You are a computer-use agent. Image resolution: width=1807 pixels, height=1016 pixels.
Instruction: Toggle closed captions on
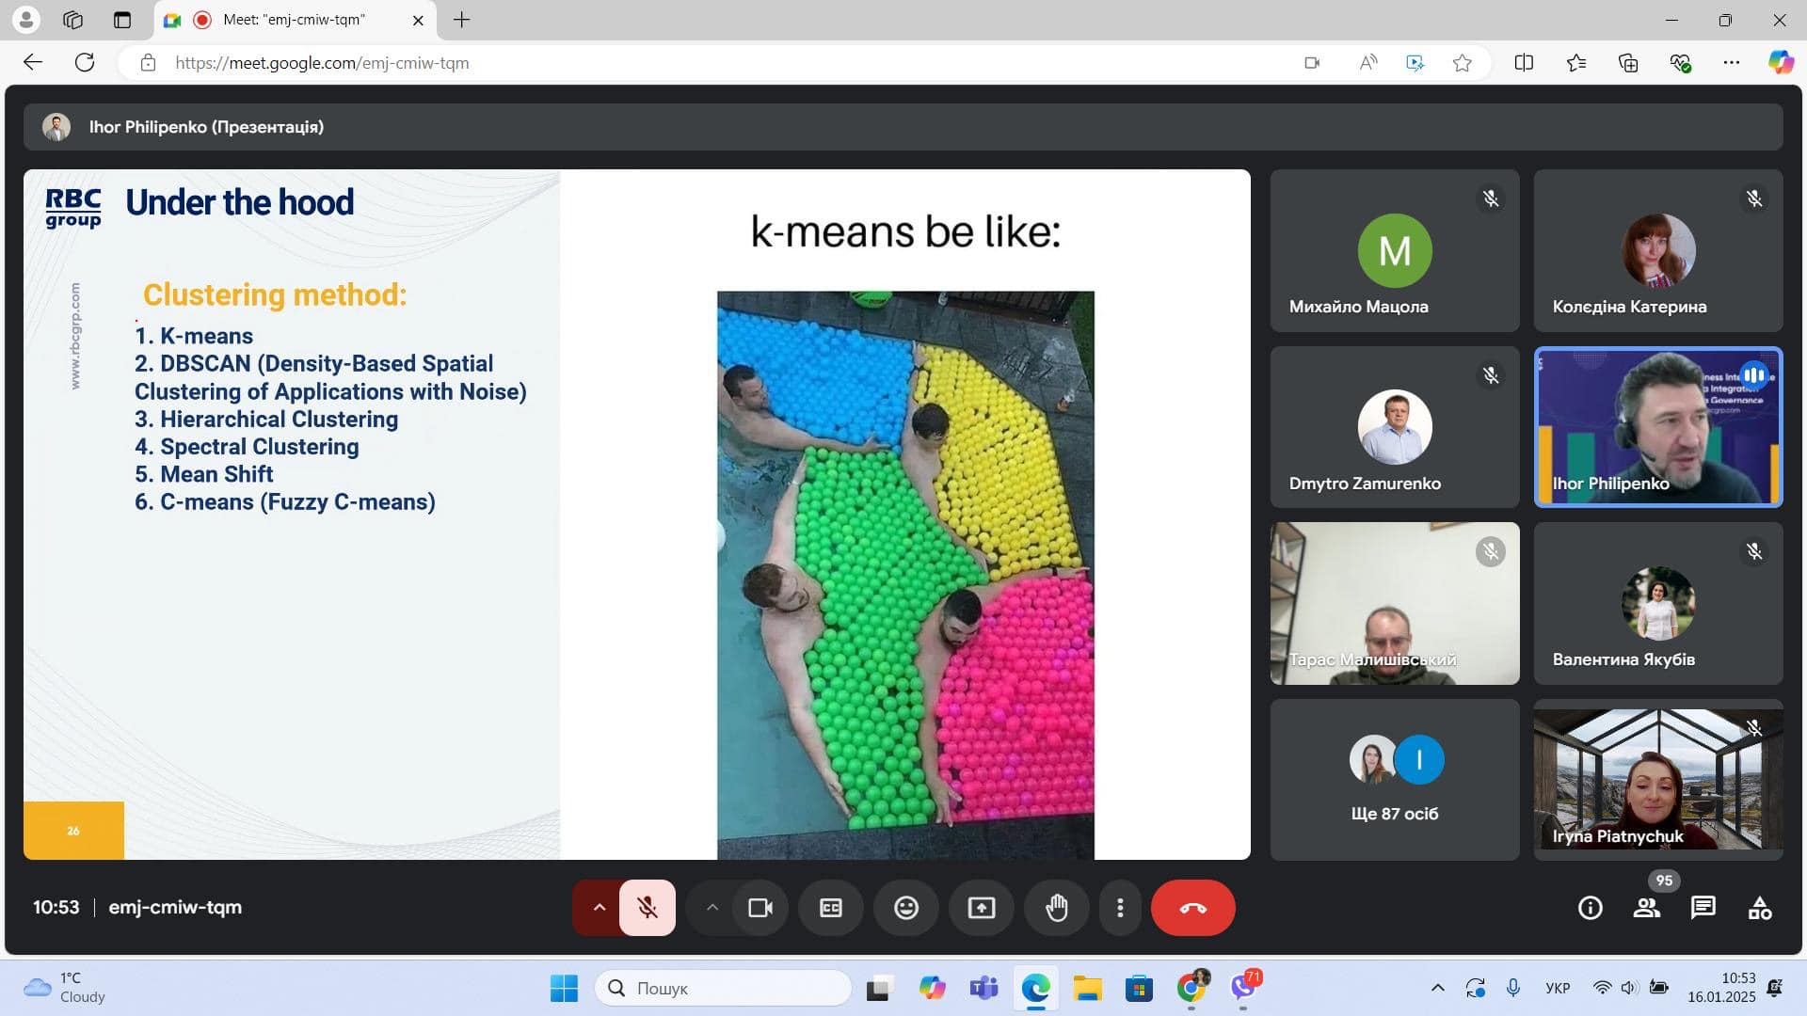point(830,908)
